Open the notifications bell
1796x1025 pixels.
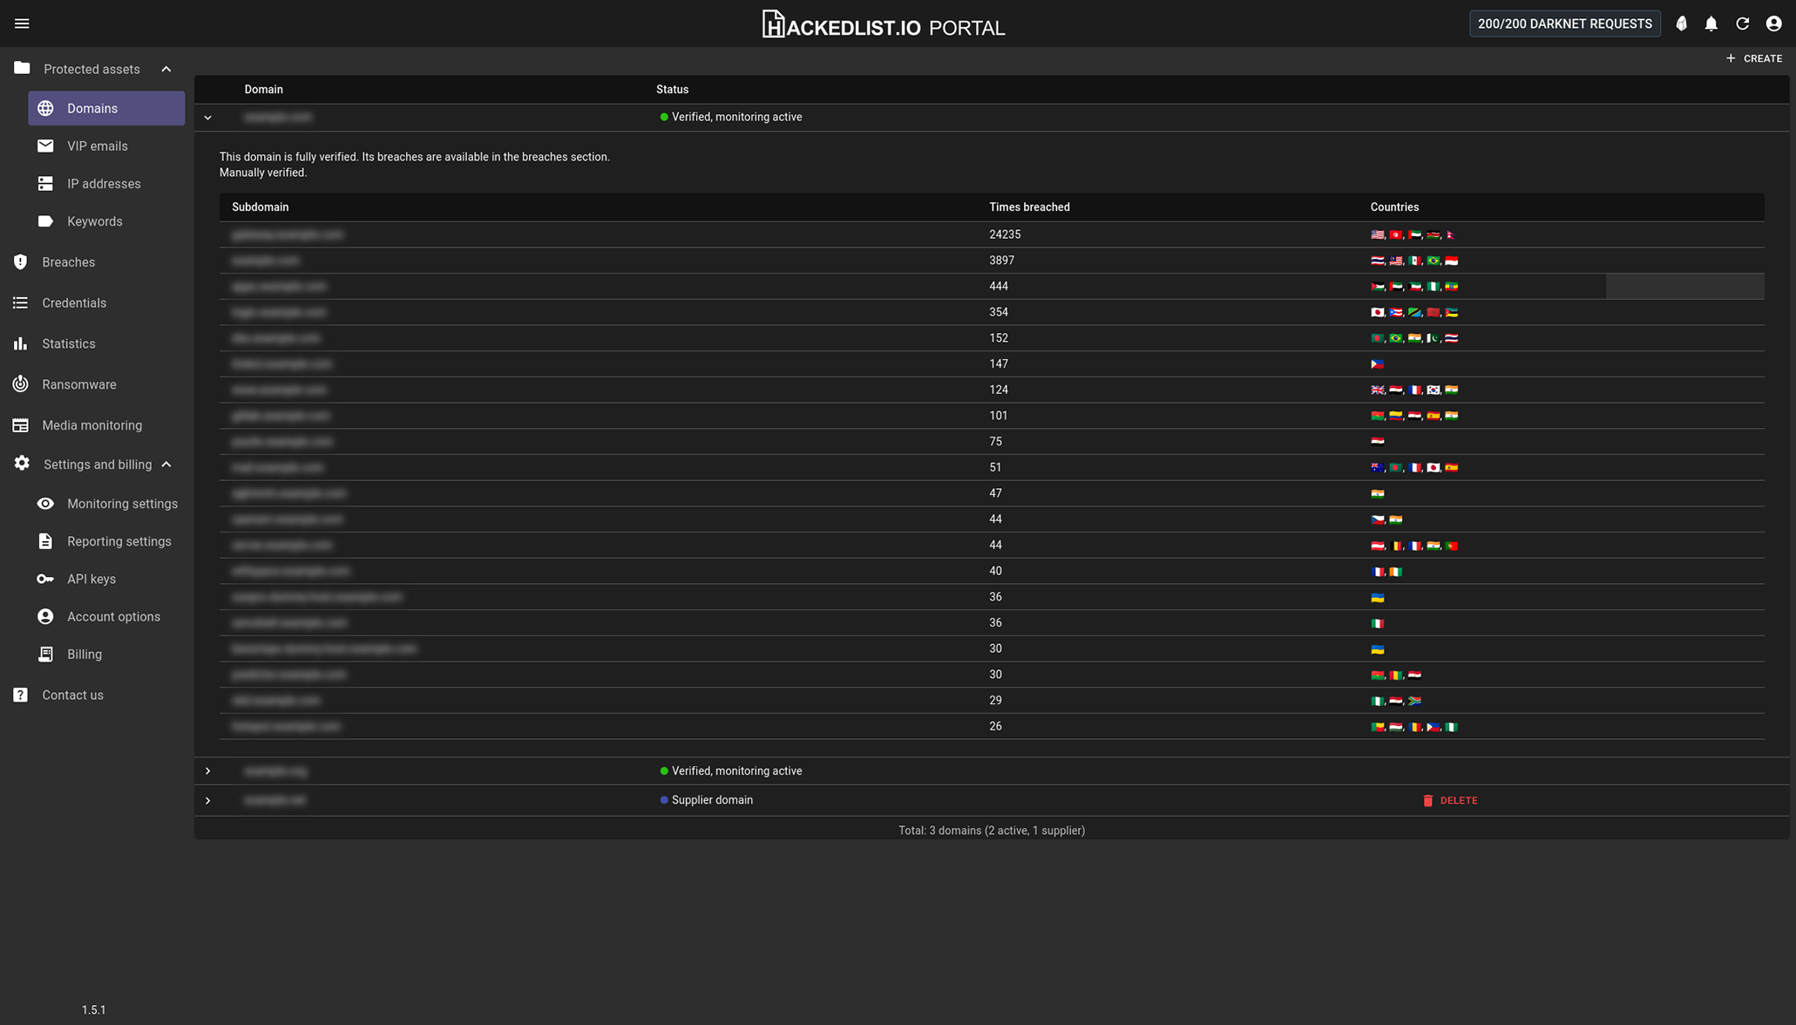point(1711,24)
